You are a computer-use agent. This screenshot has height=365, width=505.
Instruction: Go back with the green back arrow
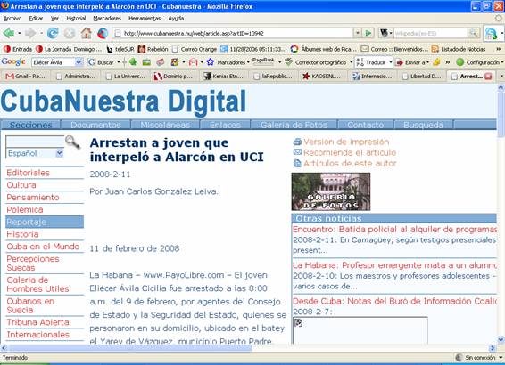pyautogui.click(x=9, y=33)
